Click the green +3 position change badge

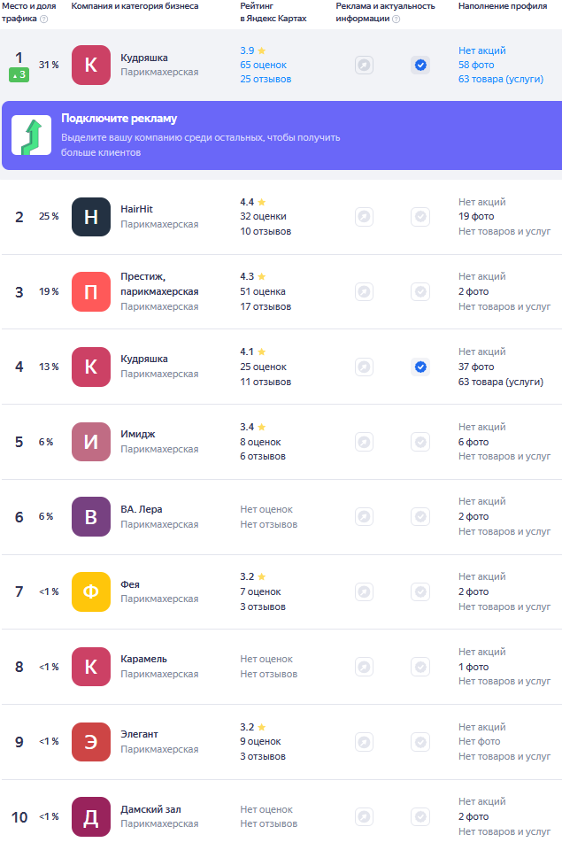tap(19, 74)
